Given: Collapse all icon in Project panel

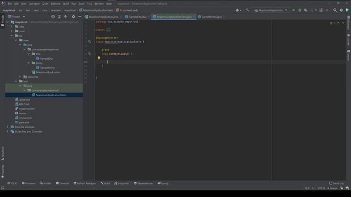Looking at the screenshot, I should pos(65,16).
